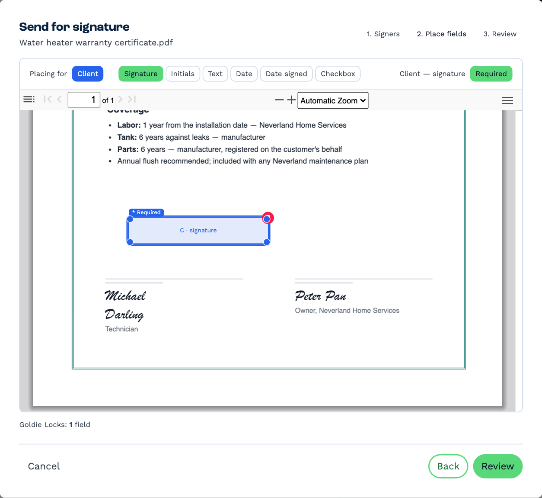Click bottom-left handle of signature field
This screenshot has height=498, width=542.
tap(130, 242)
